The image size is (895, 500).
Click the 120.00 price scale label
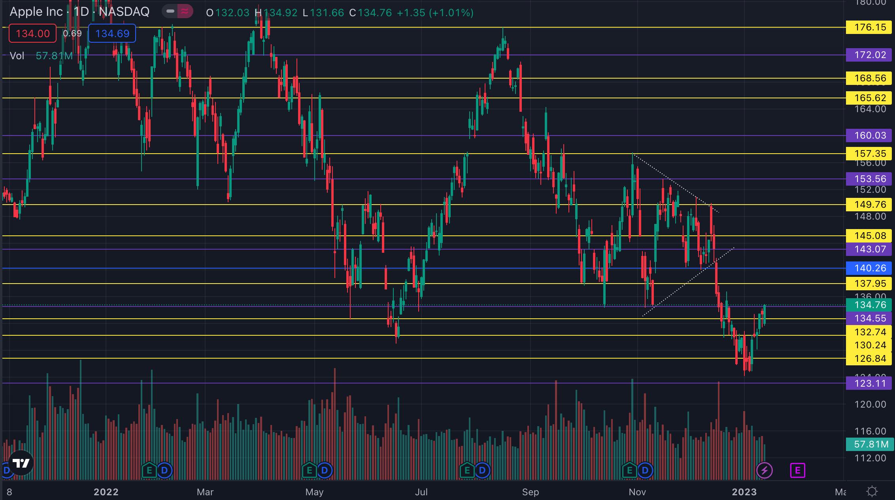[x=870, y=404]
